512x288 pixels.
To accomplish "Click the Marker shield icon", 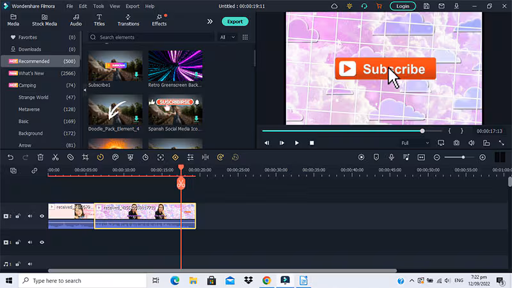I will click(376, 157).
